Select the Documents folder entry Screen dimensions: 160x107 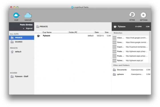(131, 70)
